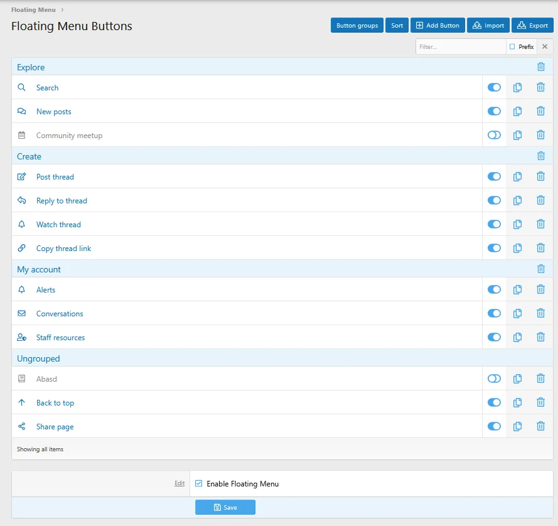Delete the Watch thread button
This screenshot has height=526, width=558.
coord(540,224)
